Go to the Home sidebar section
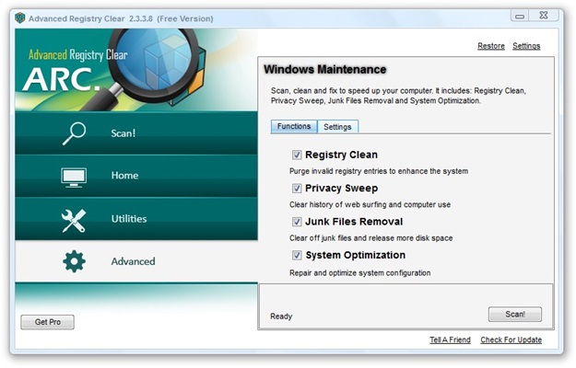This screenshot has width=576, height=368. click(136, 176)
